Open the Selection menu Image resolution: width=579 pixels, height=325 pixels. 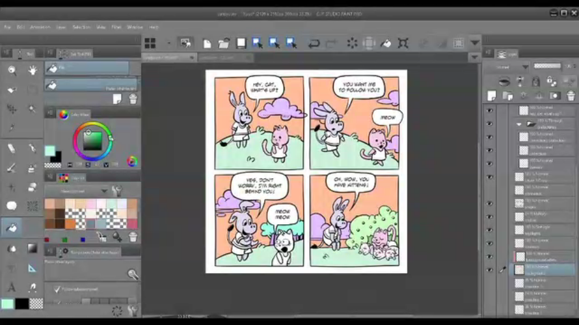[81, 27]
